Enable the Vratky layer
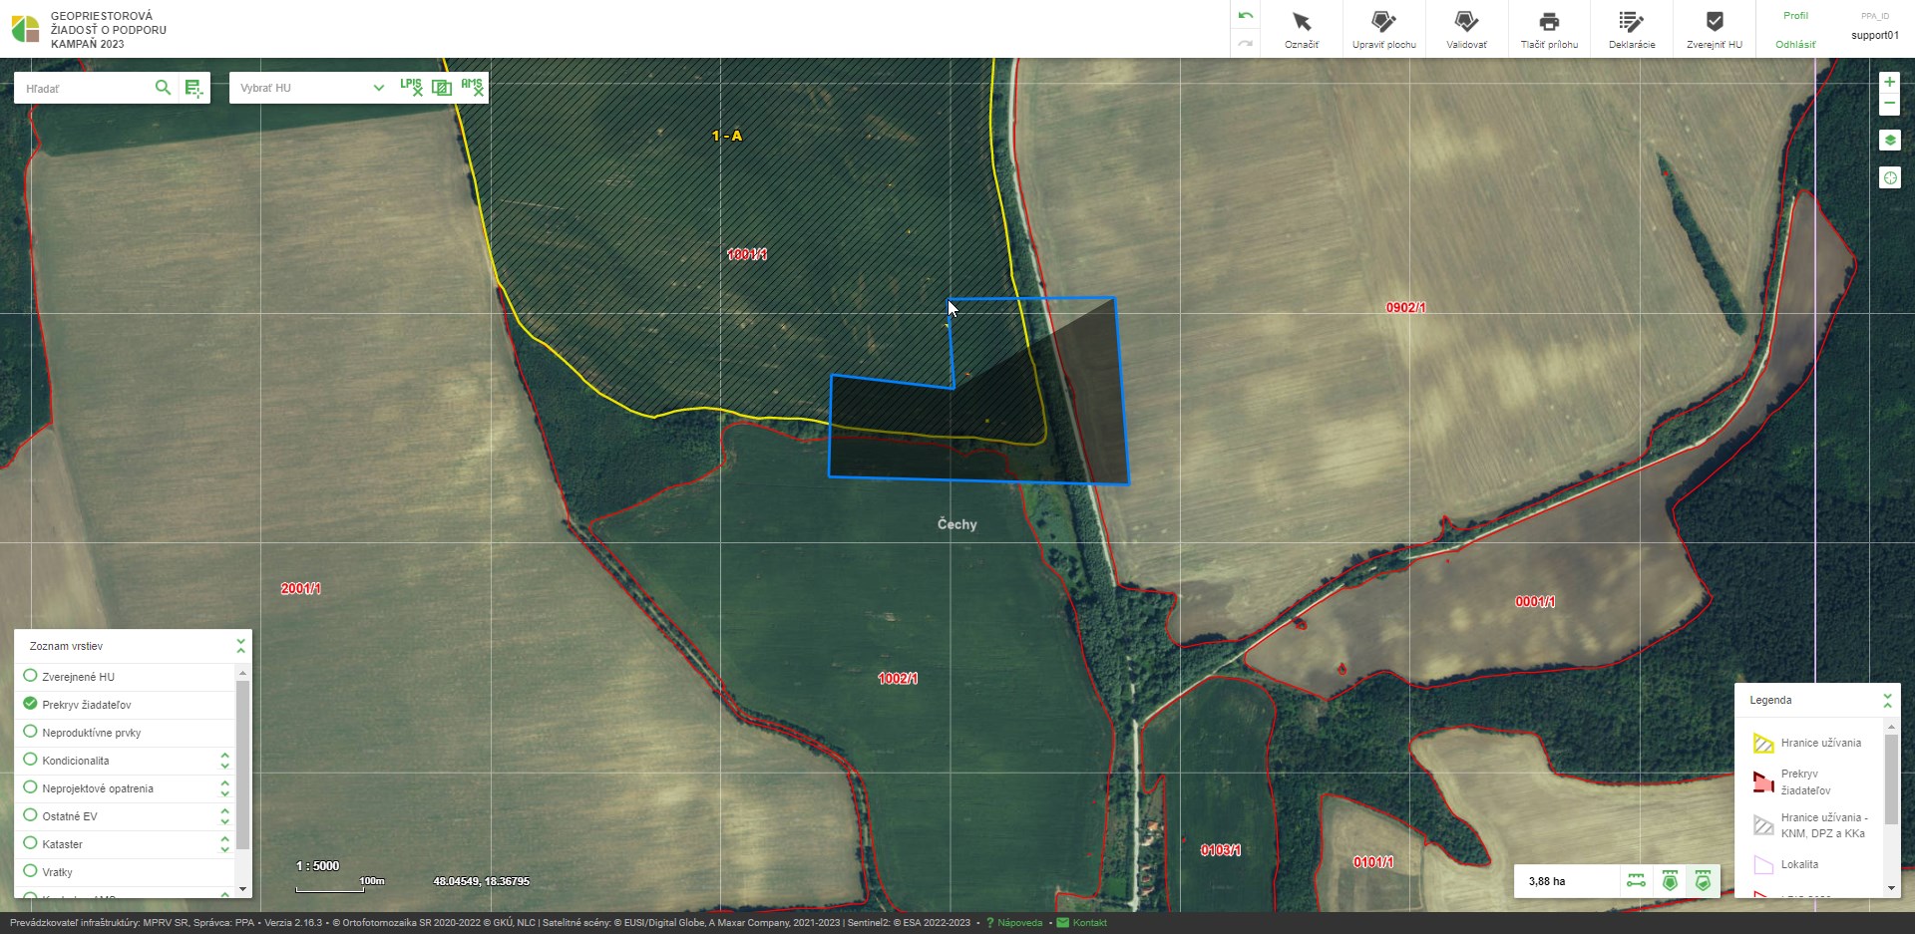This screenshot has height=934, width=1915. pos(30,871)
